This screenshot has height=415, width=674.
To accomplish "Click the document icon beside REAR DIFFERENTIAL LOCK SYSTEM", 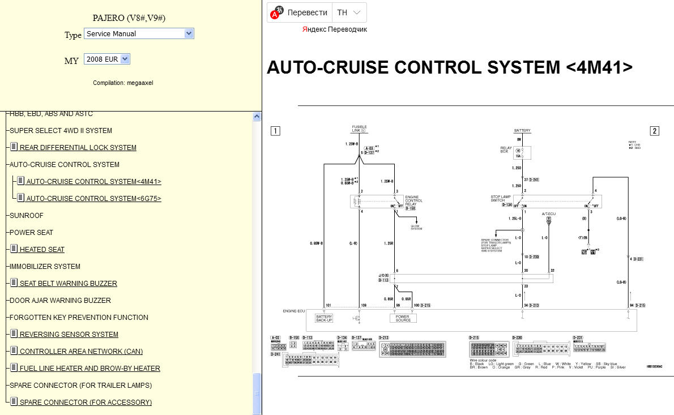I will 14,147.
